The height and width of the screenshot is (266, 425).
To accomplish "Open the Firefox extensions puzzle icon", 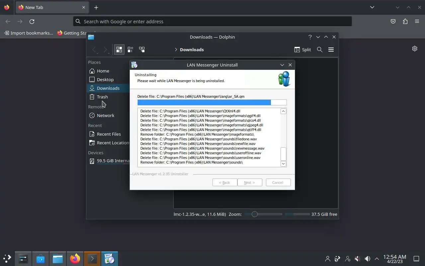I will point(405,21).
